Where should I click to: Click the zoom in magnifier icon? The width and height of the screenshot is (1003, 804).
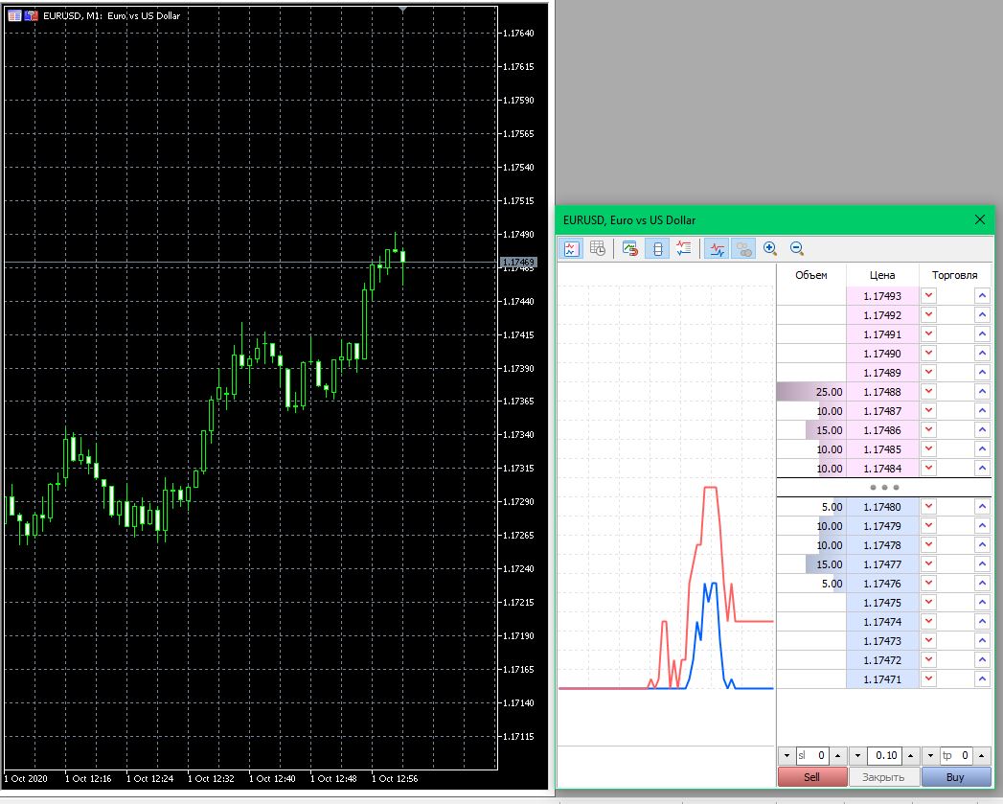pos(770,248)
